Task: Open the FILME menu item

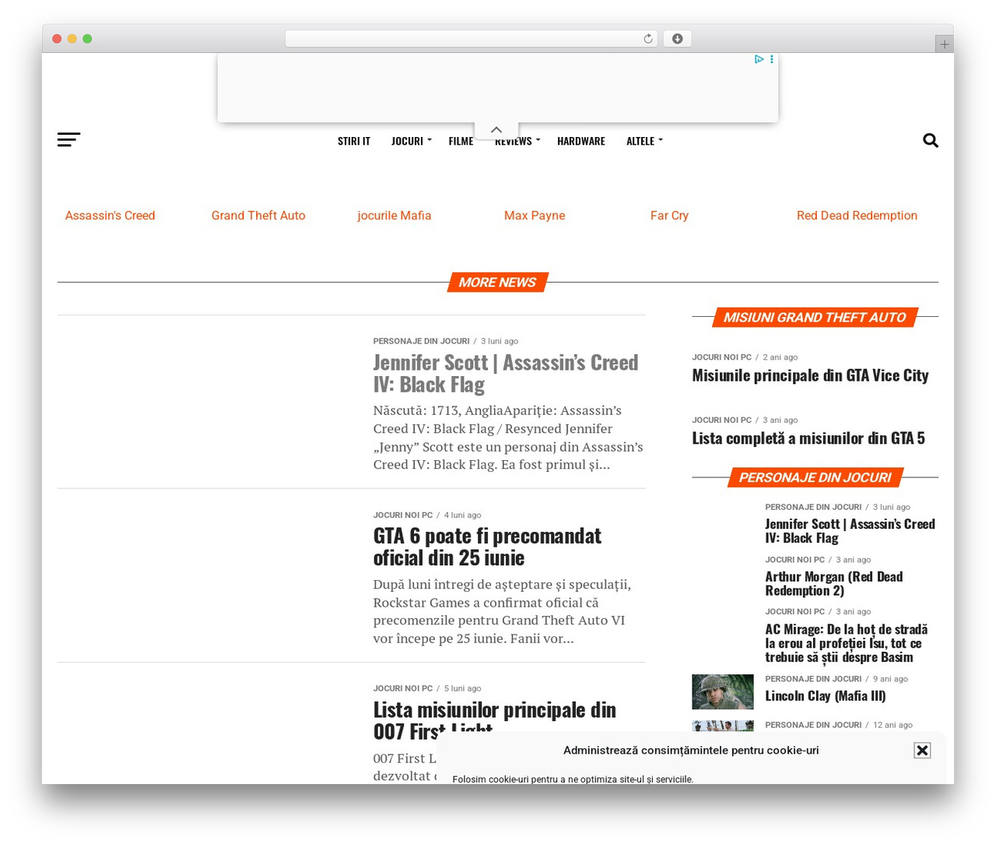Action: 461,141
